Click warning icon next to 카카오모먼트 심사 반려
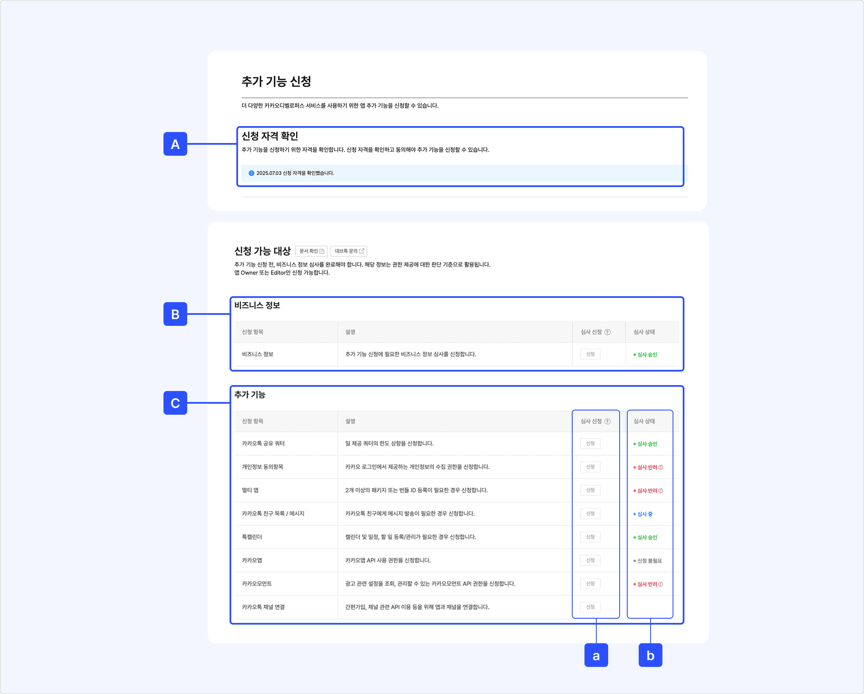This screenshot has width=864, height=694. tap(661, 584)
